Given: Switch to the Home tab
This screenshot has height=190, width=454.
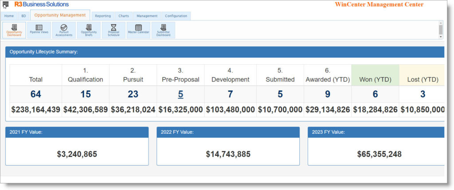Looking at the screenshot, I should pos(9,16).
